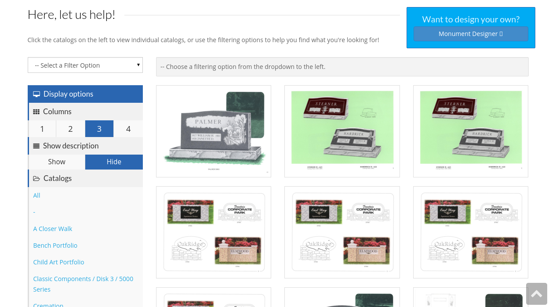Click the Display options header
This screenshot has width=556, height=307.
pos(85,94)
